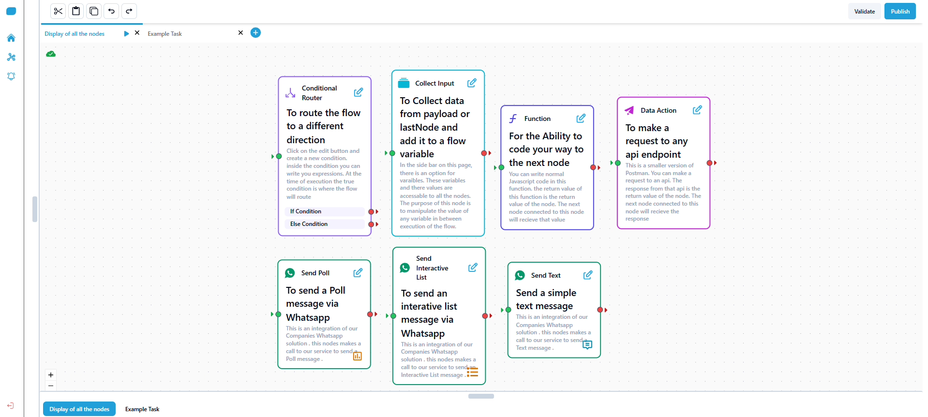Click Function node red output port
The height and width of the screenshot is (417, 928).
(593, 167)
